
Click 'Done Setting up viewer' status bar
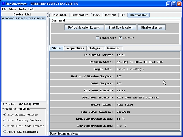tap(65, 134)
